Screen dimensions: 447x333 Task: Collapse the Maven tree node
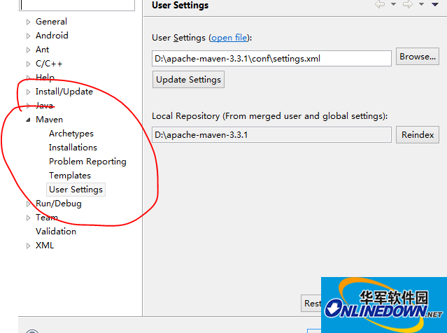click(x=28, y=120)
